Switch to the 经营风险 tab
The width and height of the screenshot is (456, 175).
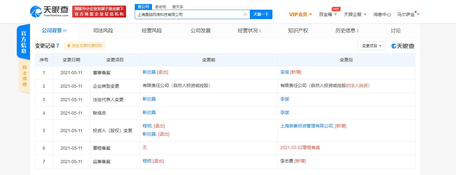[152, 31]
